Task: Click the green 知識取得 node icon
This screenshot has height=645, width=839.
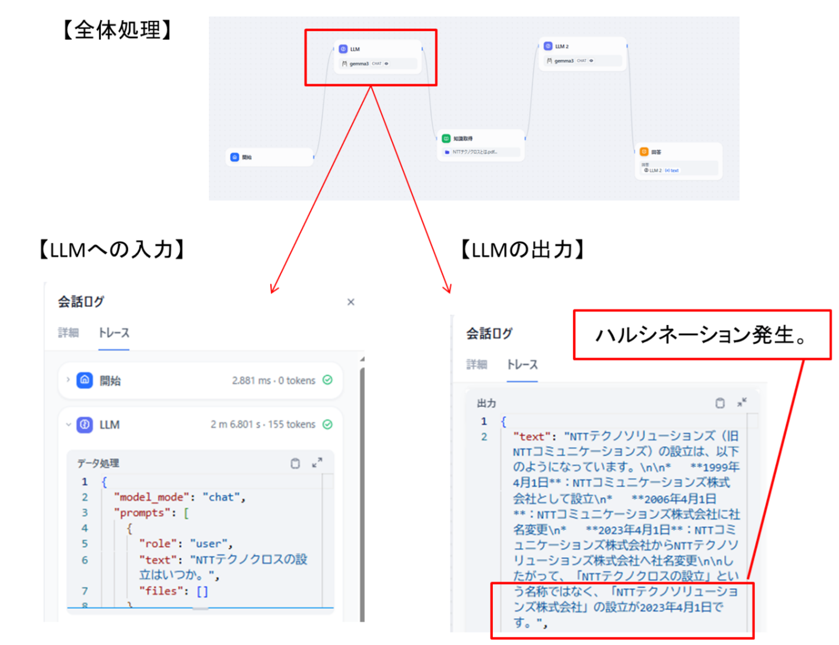Action: pos(446,139)
